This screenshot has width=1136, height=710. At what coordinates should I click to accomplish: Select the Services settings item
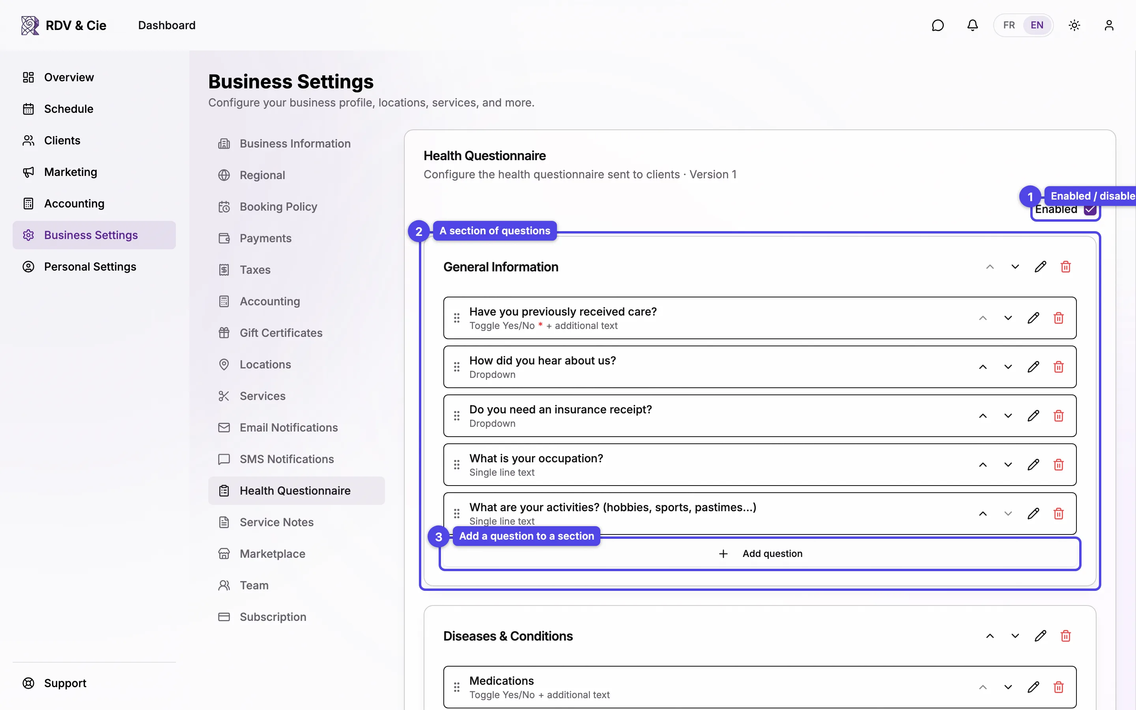click(296, 396)
